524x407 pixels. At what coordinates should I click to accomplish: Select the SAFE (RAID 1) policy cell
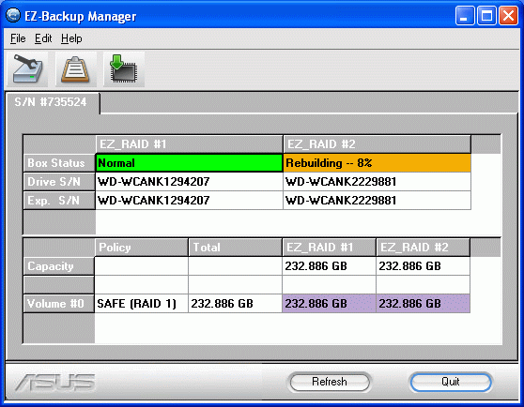tap(142, 304)
